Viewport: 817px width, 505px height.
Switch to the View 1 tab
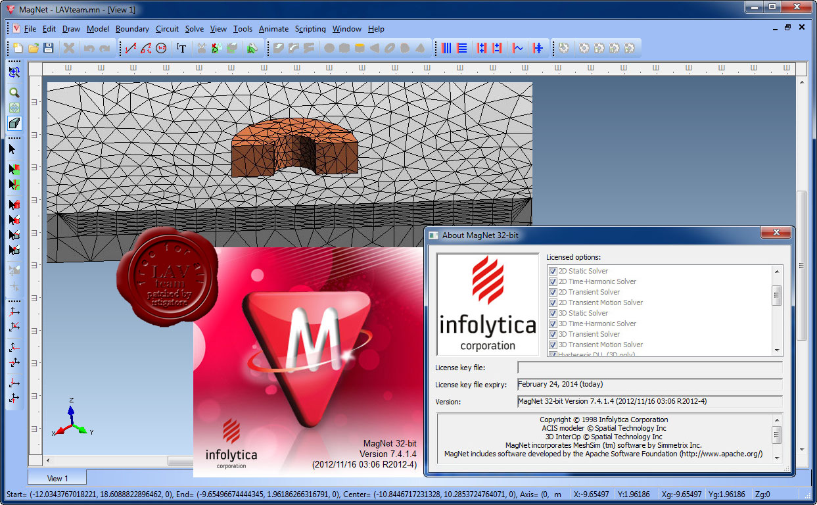[x=57, y=478]
